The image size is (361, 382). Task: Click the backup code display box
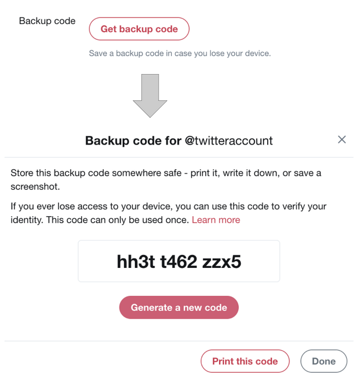[x=179, y=261]
